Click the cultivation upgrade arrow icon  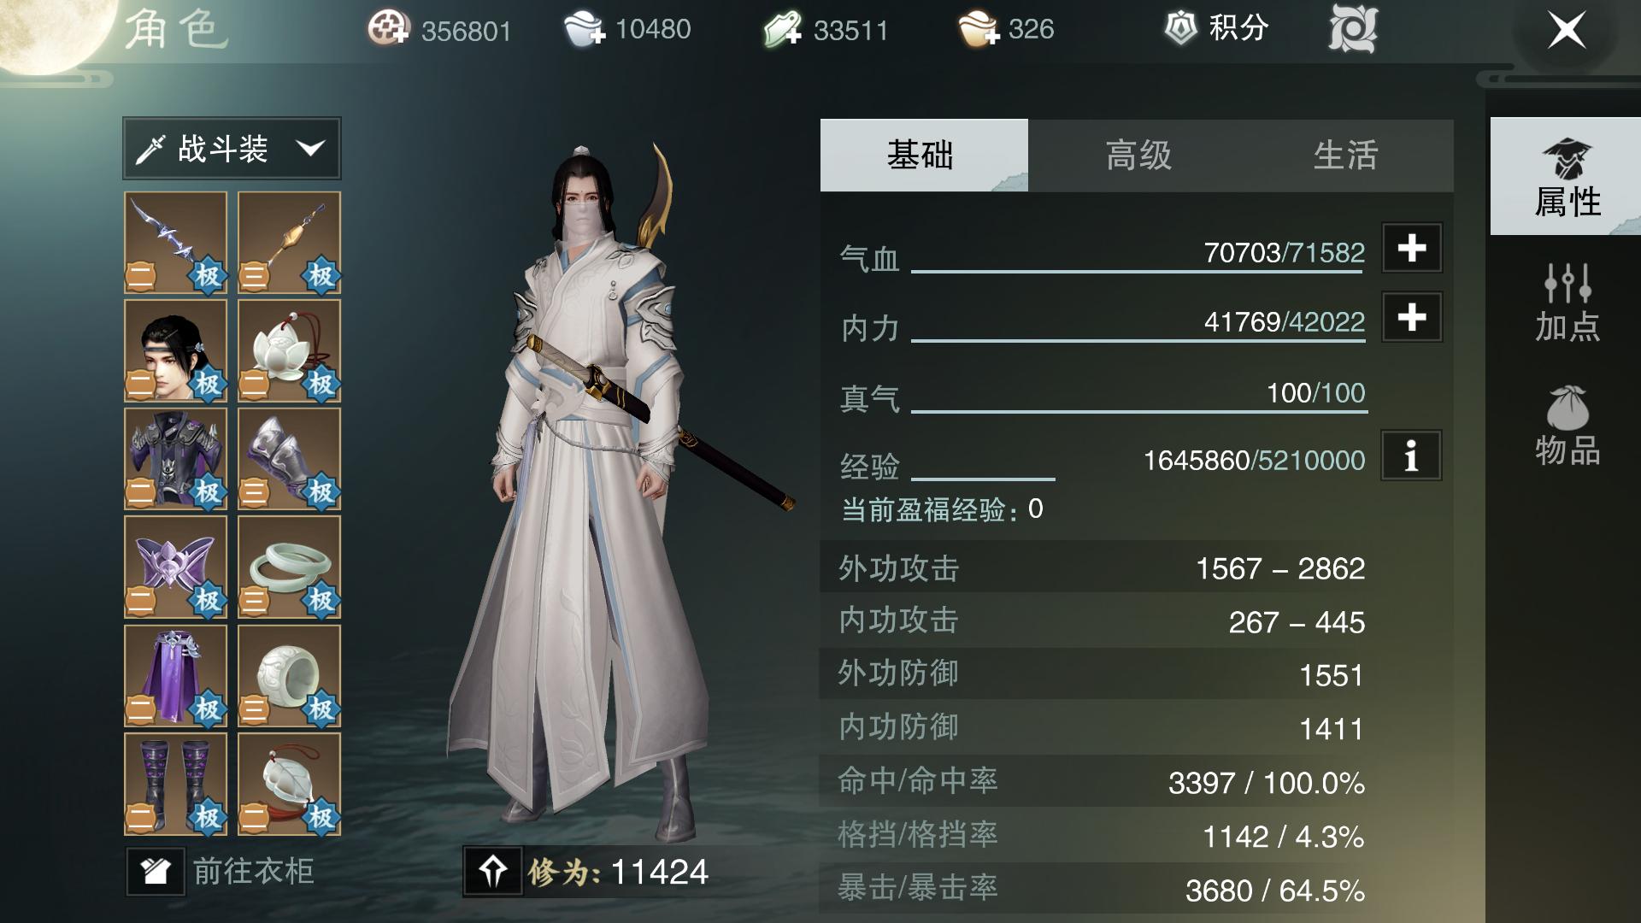(493, 871)
